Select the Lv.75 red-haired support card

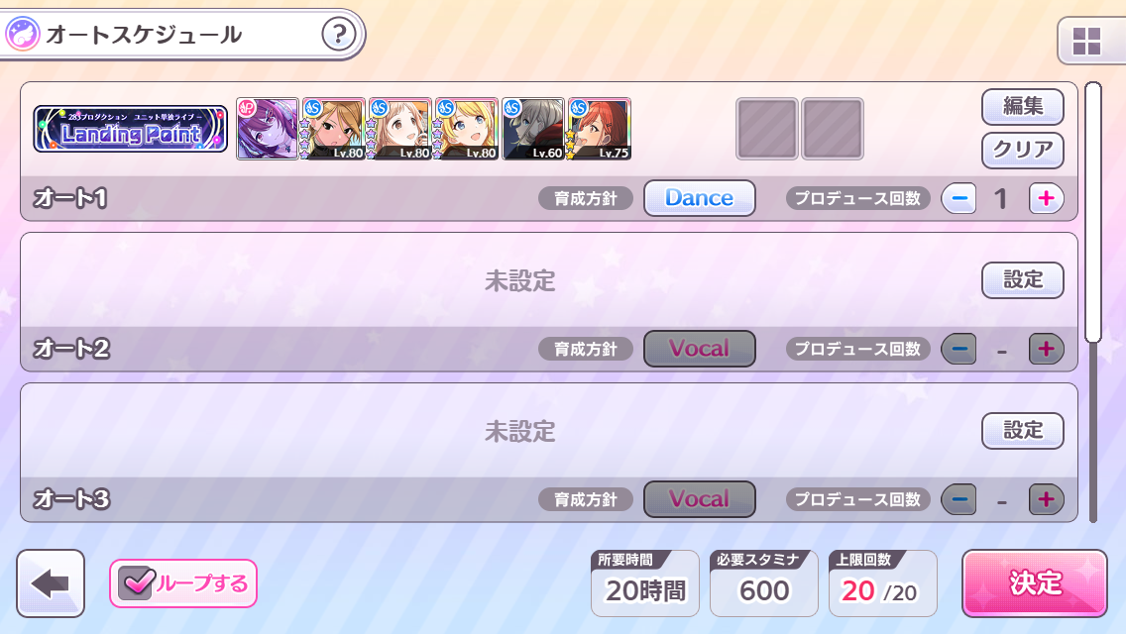coord(600,129)
